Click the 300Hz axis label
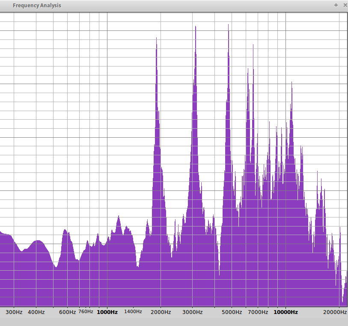 (x=14, y=312)
